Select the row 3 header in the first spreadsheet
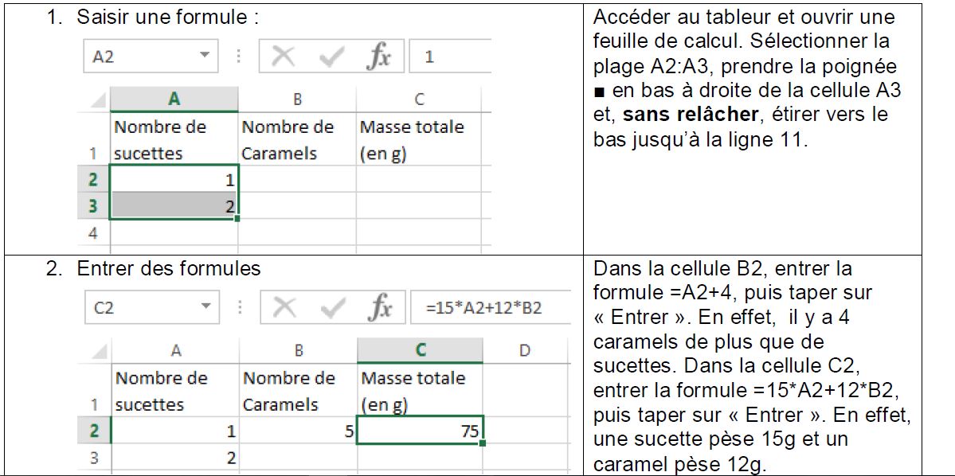 pyautogui.click(x=94, y=207)
